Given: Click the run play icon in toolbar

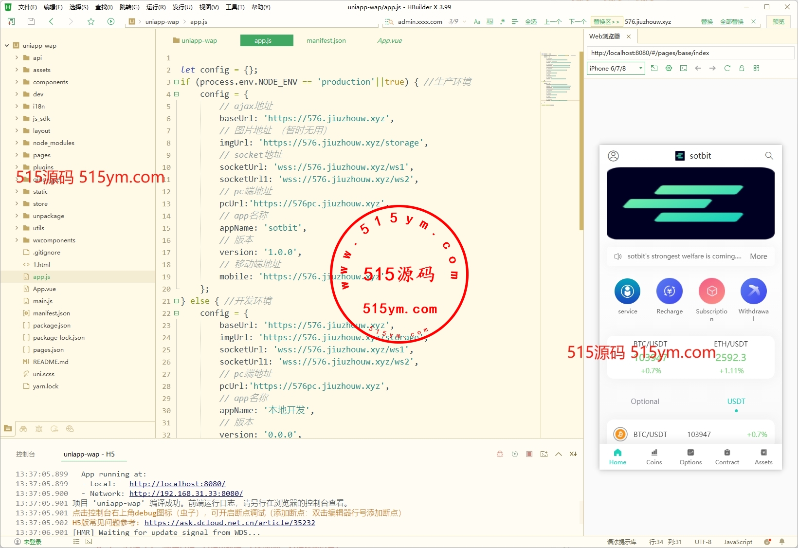Looking at the screenshot, I should tap(111, 21).
